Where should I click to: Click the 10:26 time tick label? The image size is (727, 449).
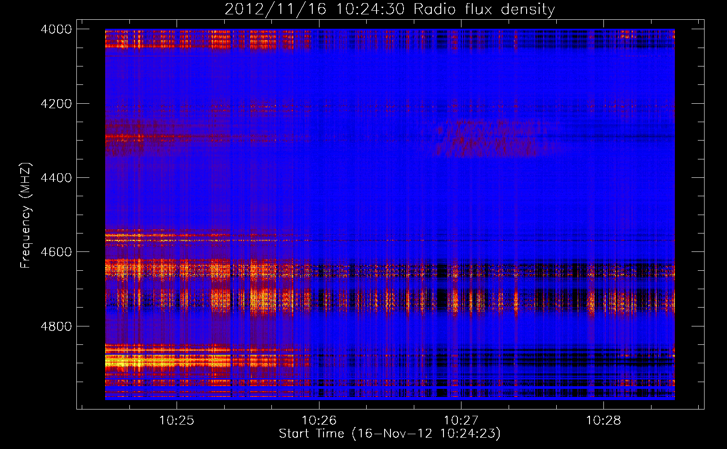(319, 420)
